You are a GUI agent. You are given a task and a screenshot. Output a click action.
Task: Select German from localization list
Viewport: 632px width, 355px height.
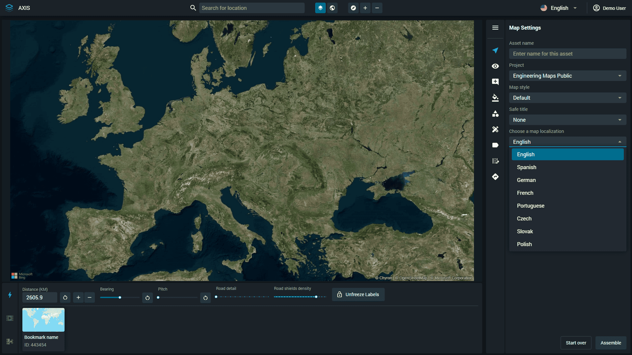click(526, 180)
